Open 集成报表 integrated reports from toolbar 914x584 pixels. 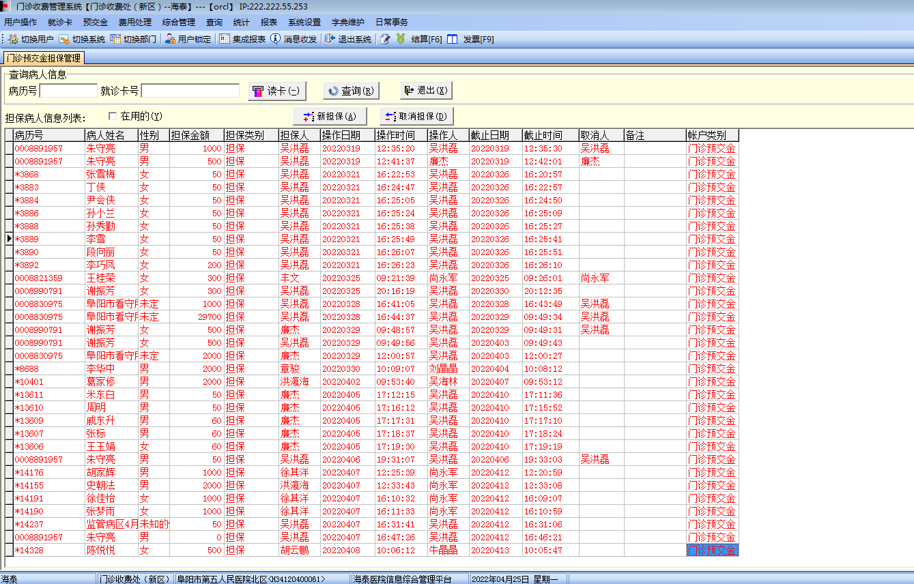(x=242, y=40)
